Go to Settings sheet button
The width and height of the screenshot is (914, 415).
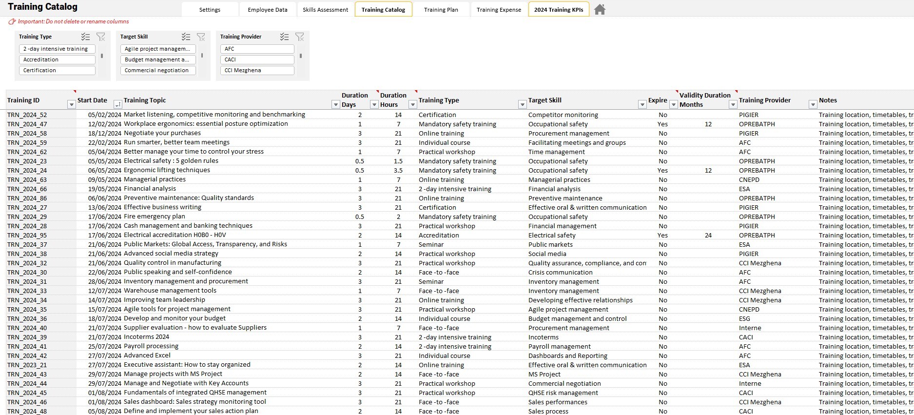click(210, 9)
